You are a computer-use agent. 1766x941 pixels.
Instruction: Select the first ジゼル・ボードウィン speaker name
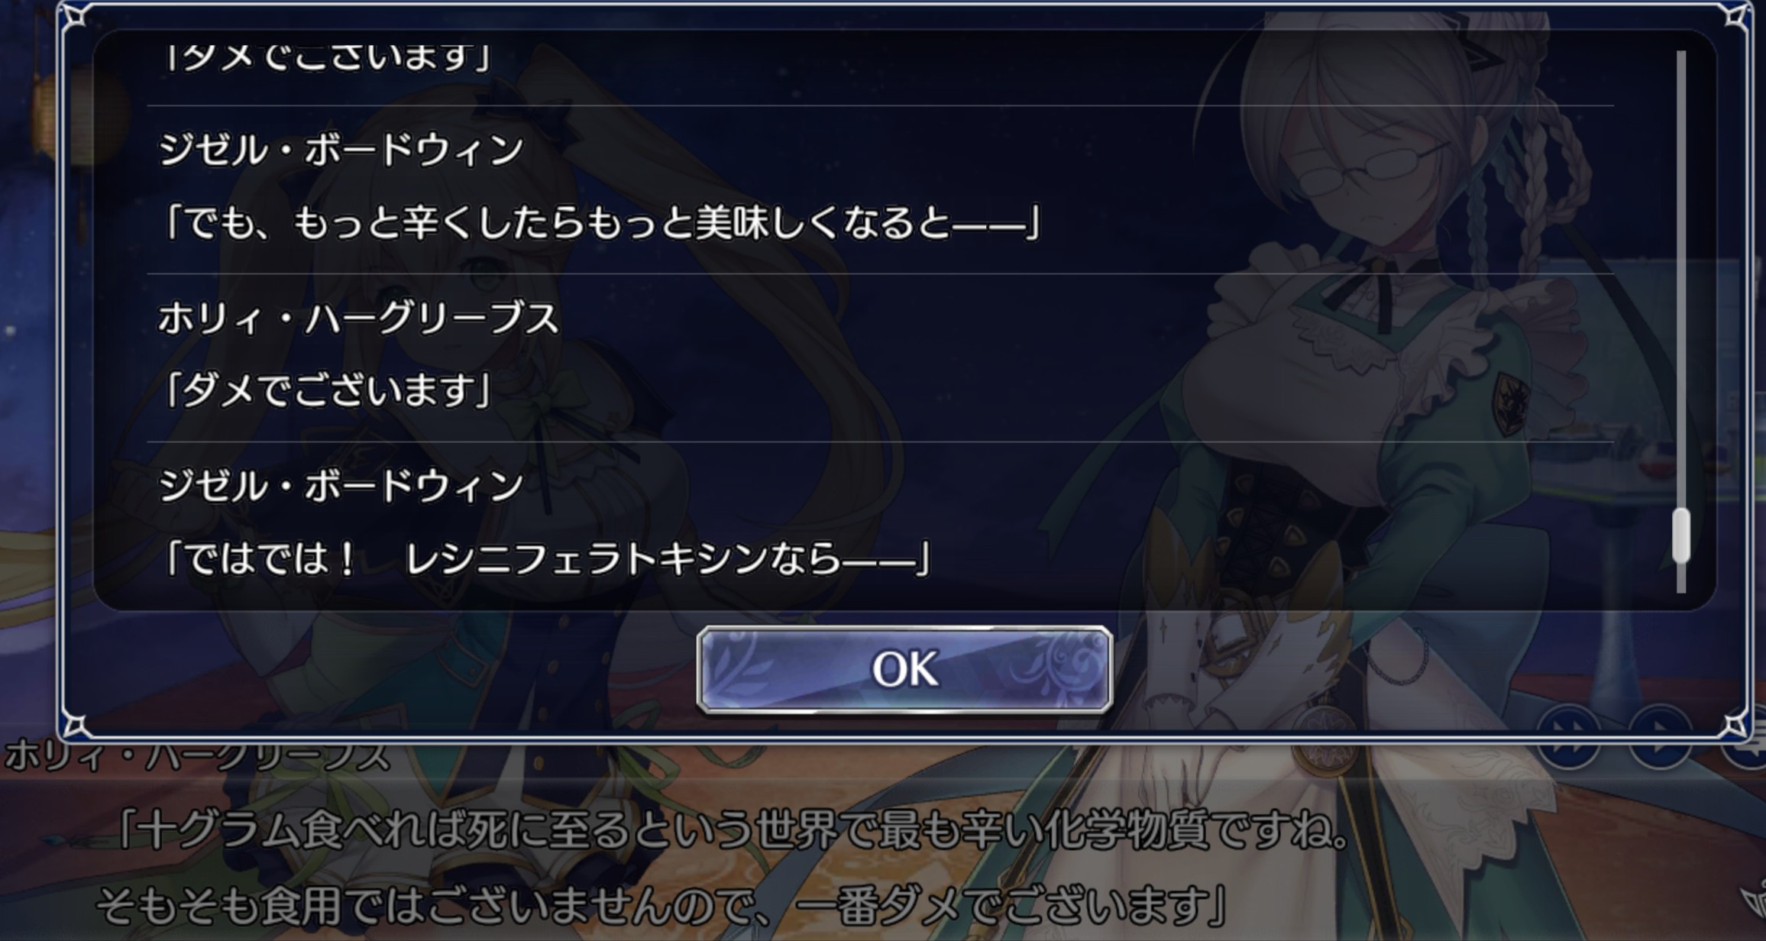[x=341, y=149]
